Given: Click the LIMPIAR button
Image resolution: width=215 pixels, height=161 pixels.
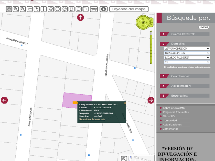Looking at the screenshot, I should point(204,27).
